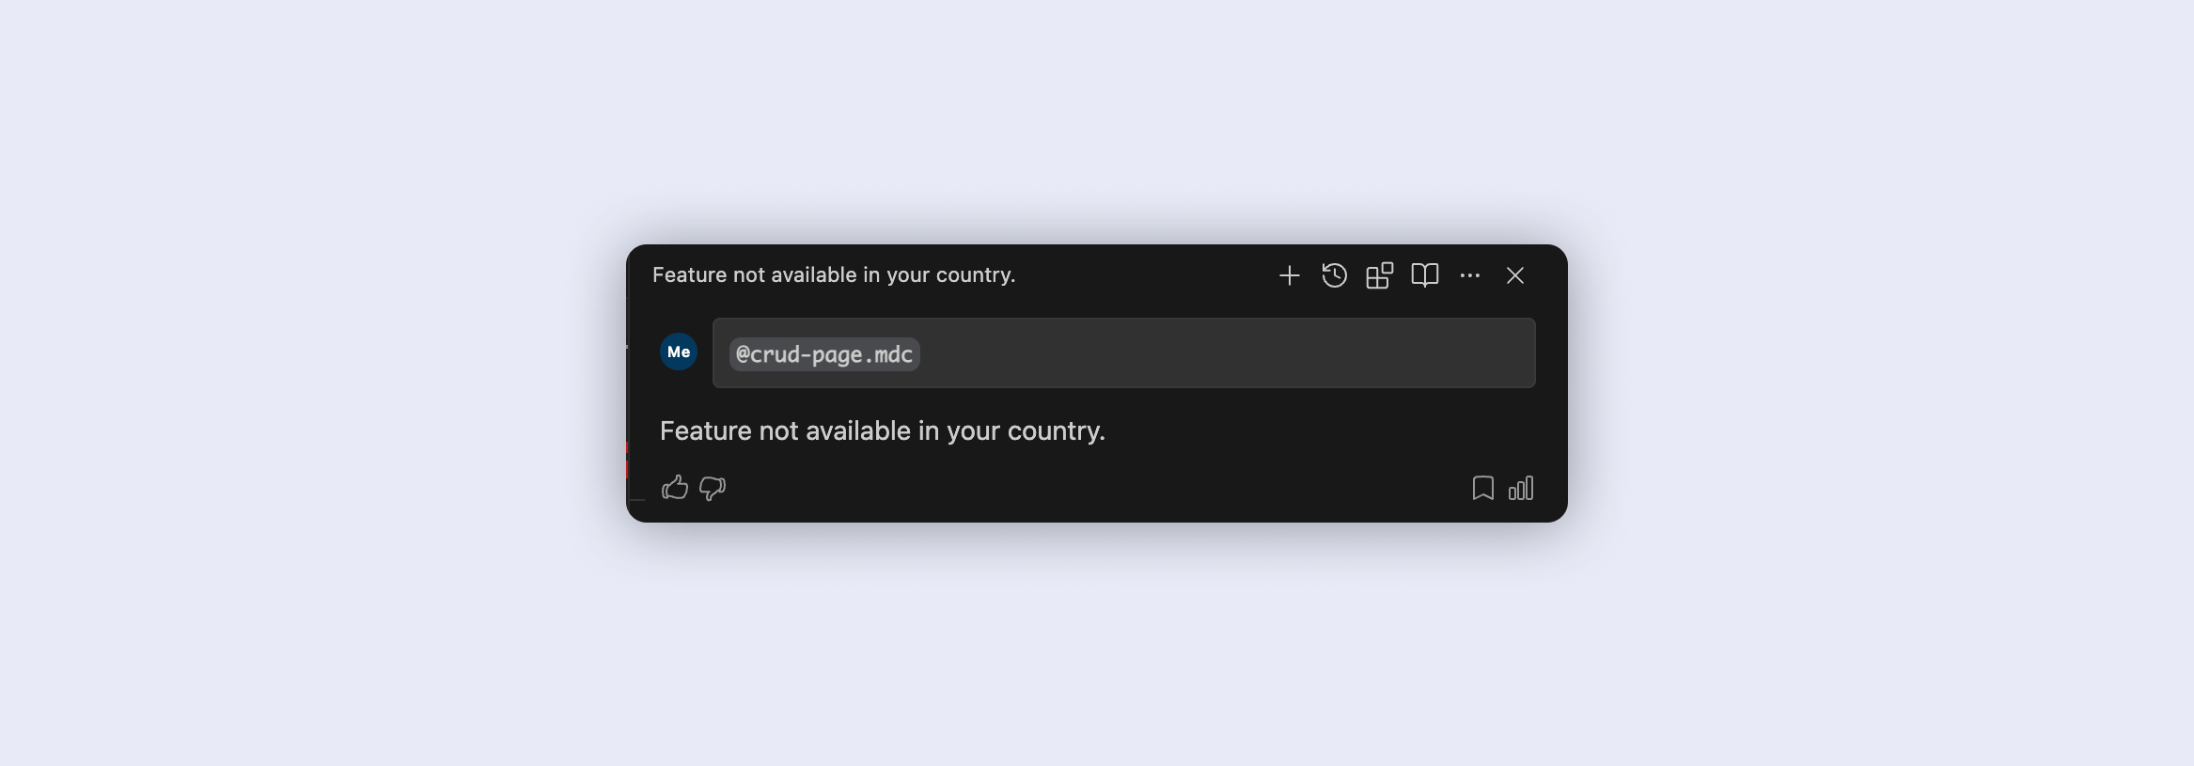Open the three-dot more options menu
The width and height of the screenshot is (2194, 766).
coord(1469,275)
